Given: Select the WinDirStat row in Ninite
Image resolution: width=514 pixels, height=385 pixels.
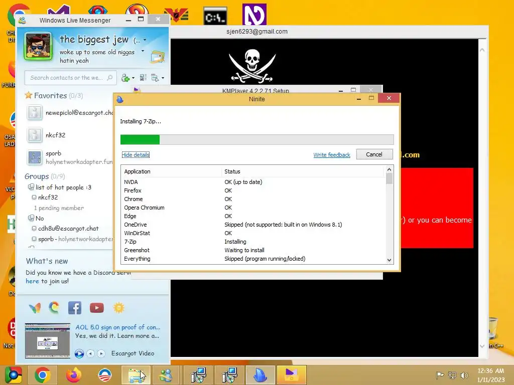Looking at the screenshot, I should (253, 233).
